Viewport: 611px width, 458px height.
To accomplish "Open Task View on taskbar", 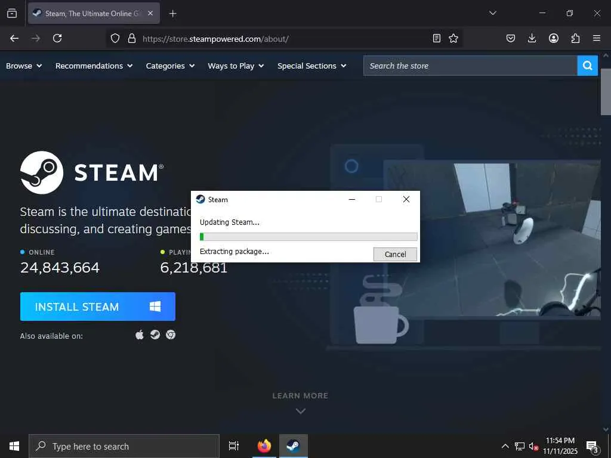I will 234,446.
